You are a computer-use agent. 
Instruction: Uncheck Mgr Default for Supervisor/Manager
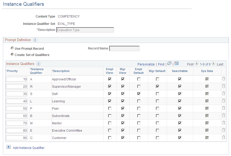click(157, 86)
